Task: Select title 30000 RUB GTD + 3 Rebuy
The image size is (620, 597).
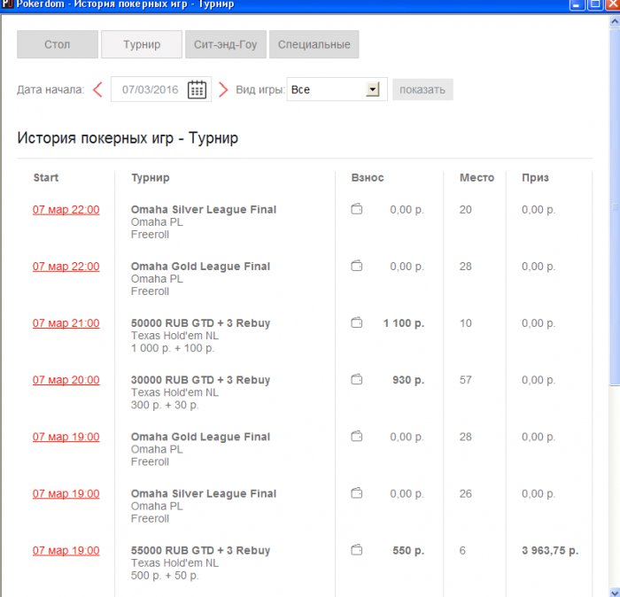Action: [x=200, y=380]
